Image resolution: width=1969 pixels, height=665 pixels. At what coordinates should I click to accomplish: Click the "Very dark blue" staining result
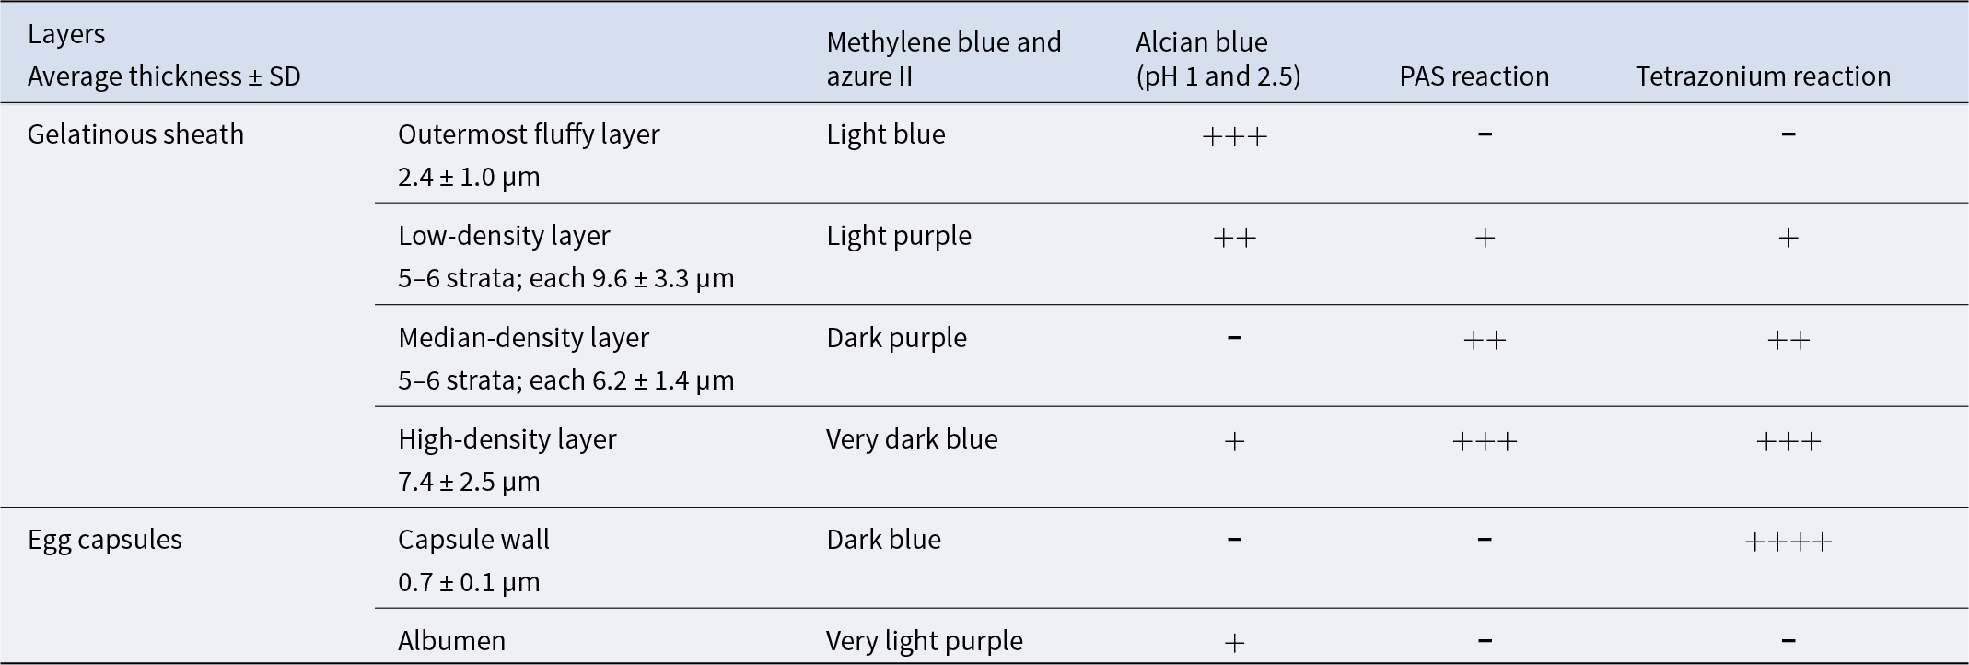pyautogui.click(x=912, y=439)
